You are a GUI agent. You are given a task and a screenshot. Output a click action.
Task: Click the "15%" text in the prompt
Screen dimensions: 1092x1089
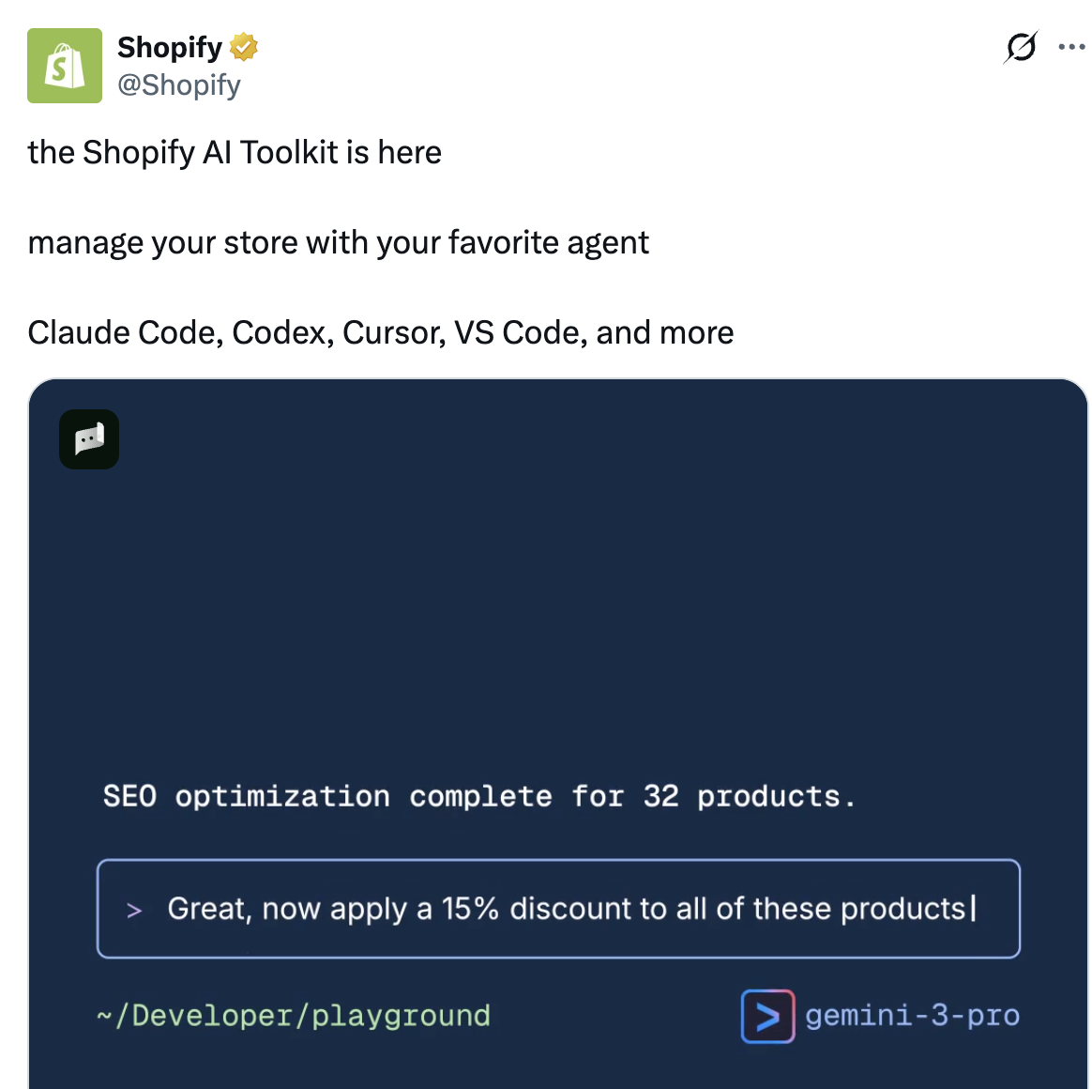tap(470, 909)
